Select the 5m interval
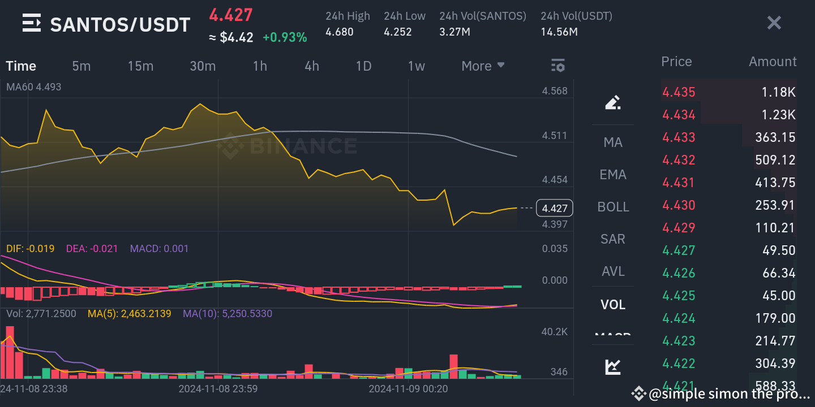 (x=81, y=66)
